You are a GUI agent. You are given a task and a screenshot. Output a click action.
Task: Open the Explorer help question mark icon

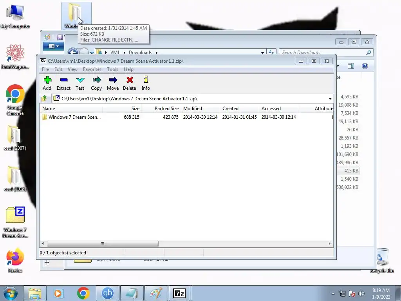(x=365, y=66)
